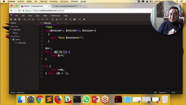Click the SSH terminal toolbar icon
Image resolution: width=186 pixels, height=105 pixels.
(x=74, y=19)
